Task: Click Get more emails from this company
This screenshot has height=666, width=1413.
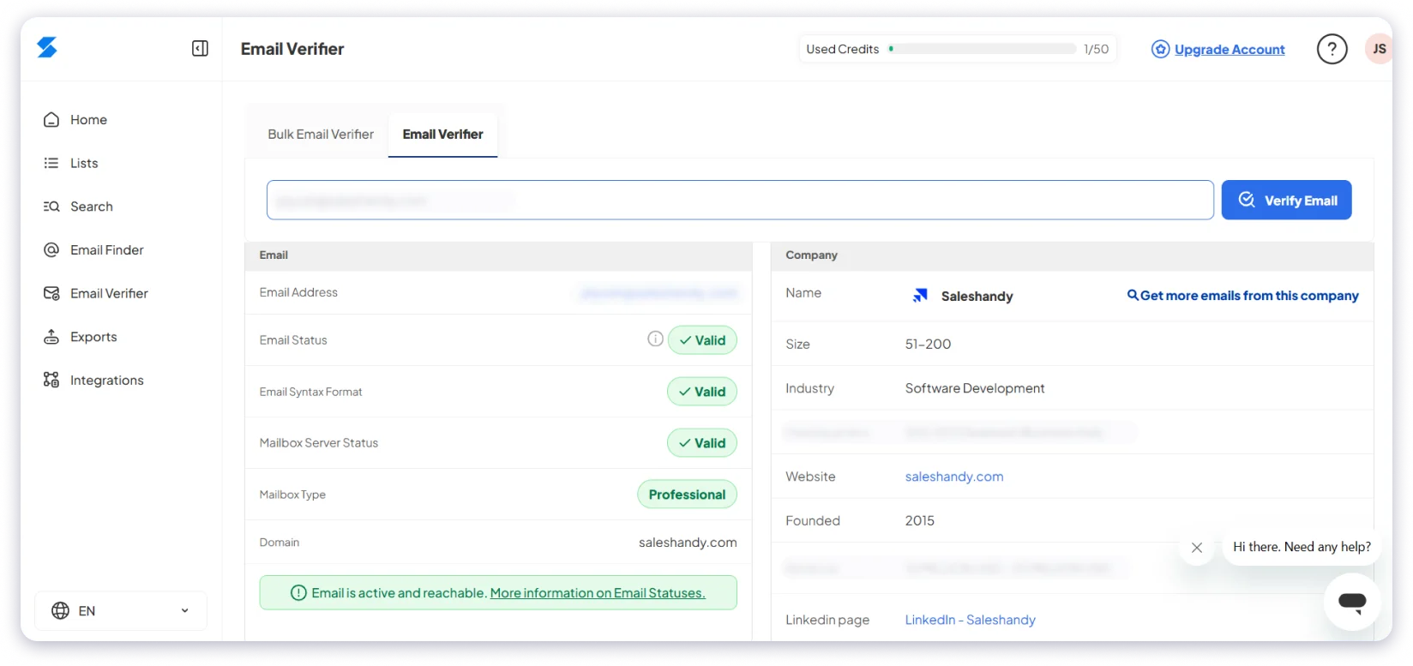Action: pos(1243,296)
